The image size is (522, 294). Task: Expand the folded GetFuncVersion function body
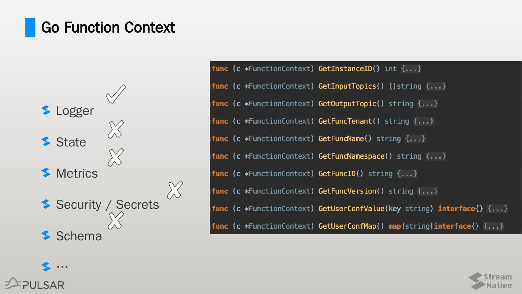[x=427, y=191]
